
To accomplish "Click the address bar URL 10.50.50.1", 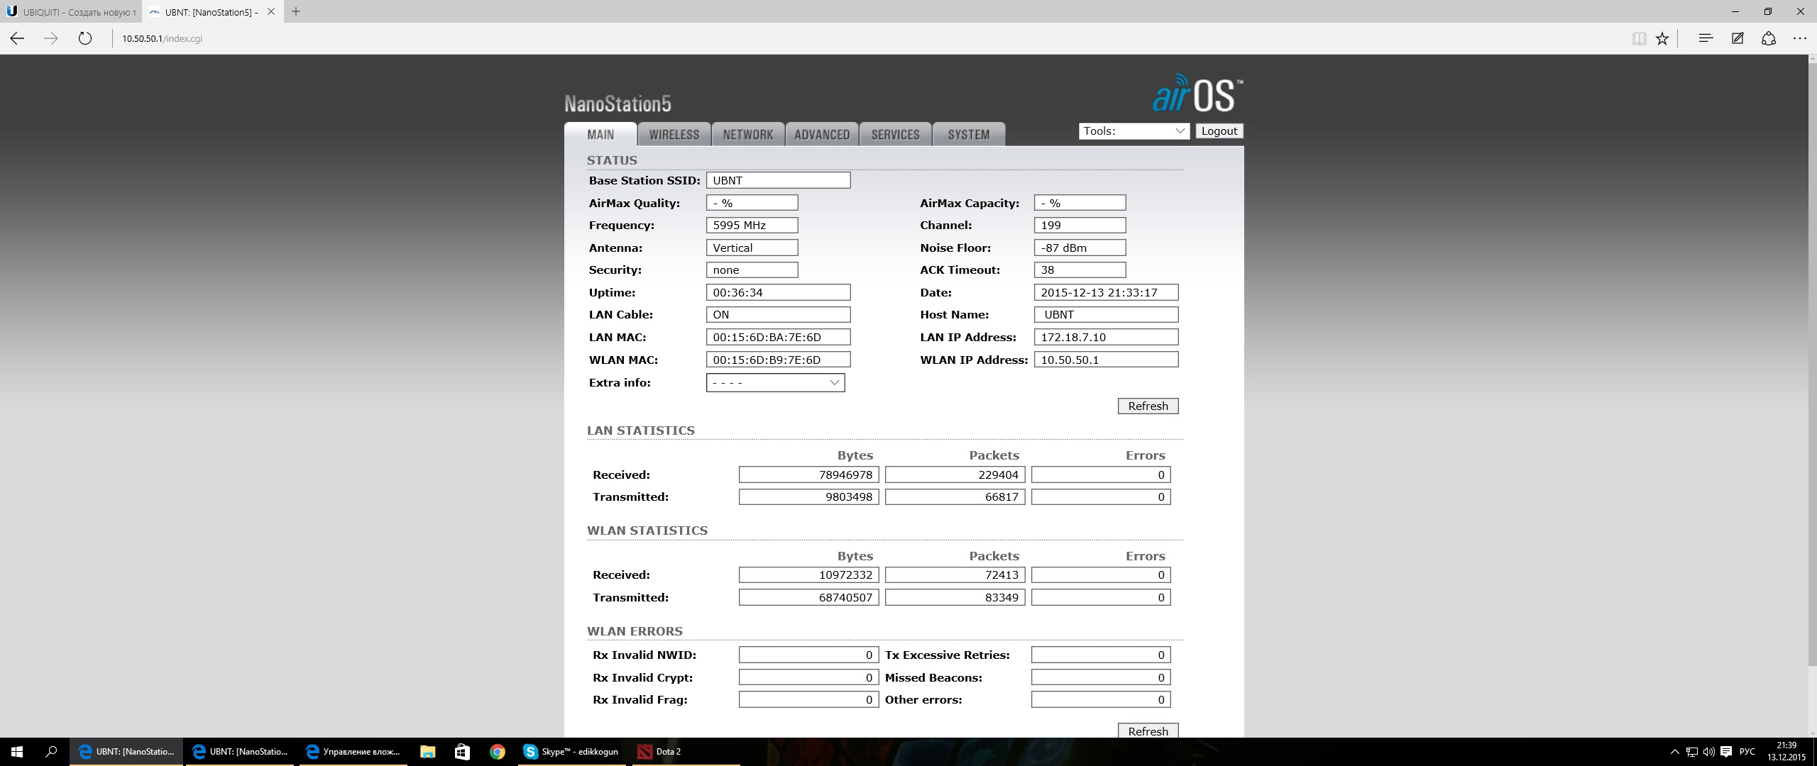I will point(162,38).
